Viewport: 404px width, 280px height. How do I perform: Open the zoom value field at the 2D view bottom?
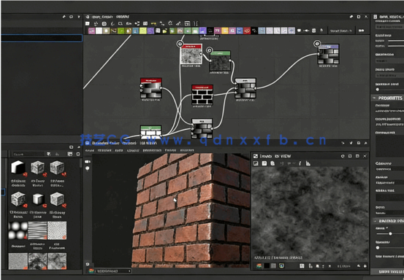(x=343, y=266)
